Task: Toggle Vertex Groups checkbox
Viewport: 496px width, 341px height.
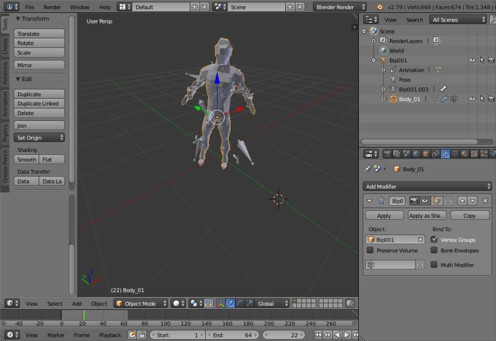Action: pos(435,239)
